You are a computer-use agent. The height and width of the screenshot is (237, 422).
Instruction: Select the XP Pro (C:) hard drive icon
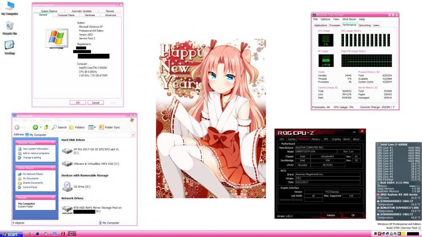67,151
